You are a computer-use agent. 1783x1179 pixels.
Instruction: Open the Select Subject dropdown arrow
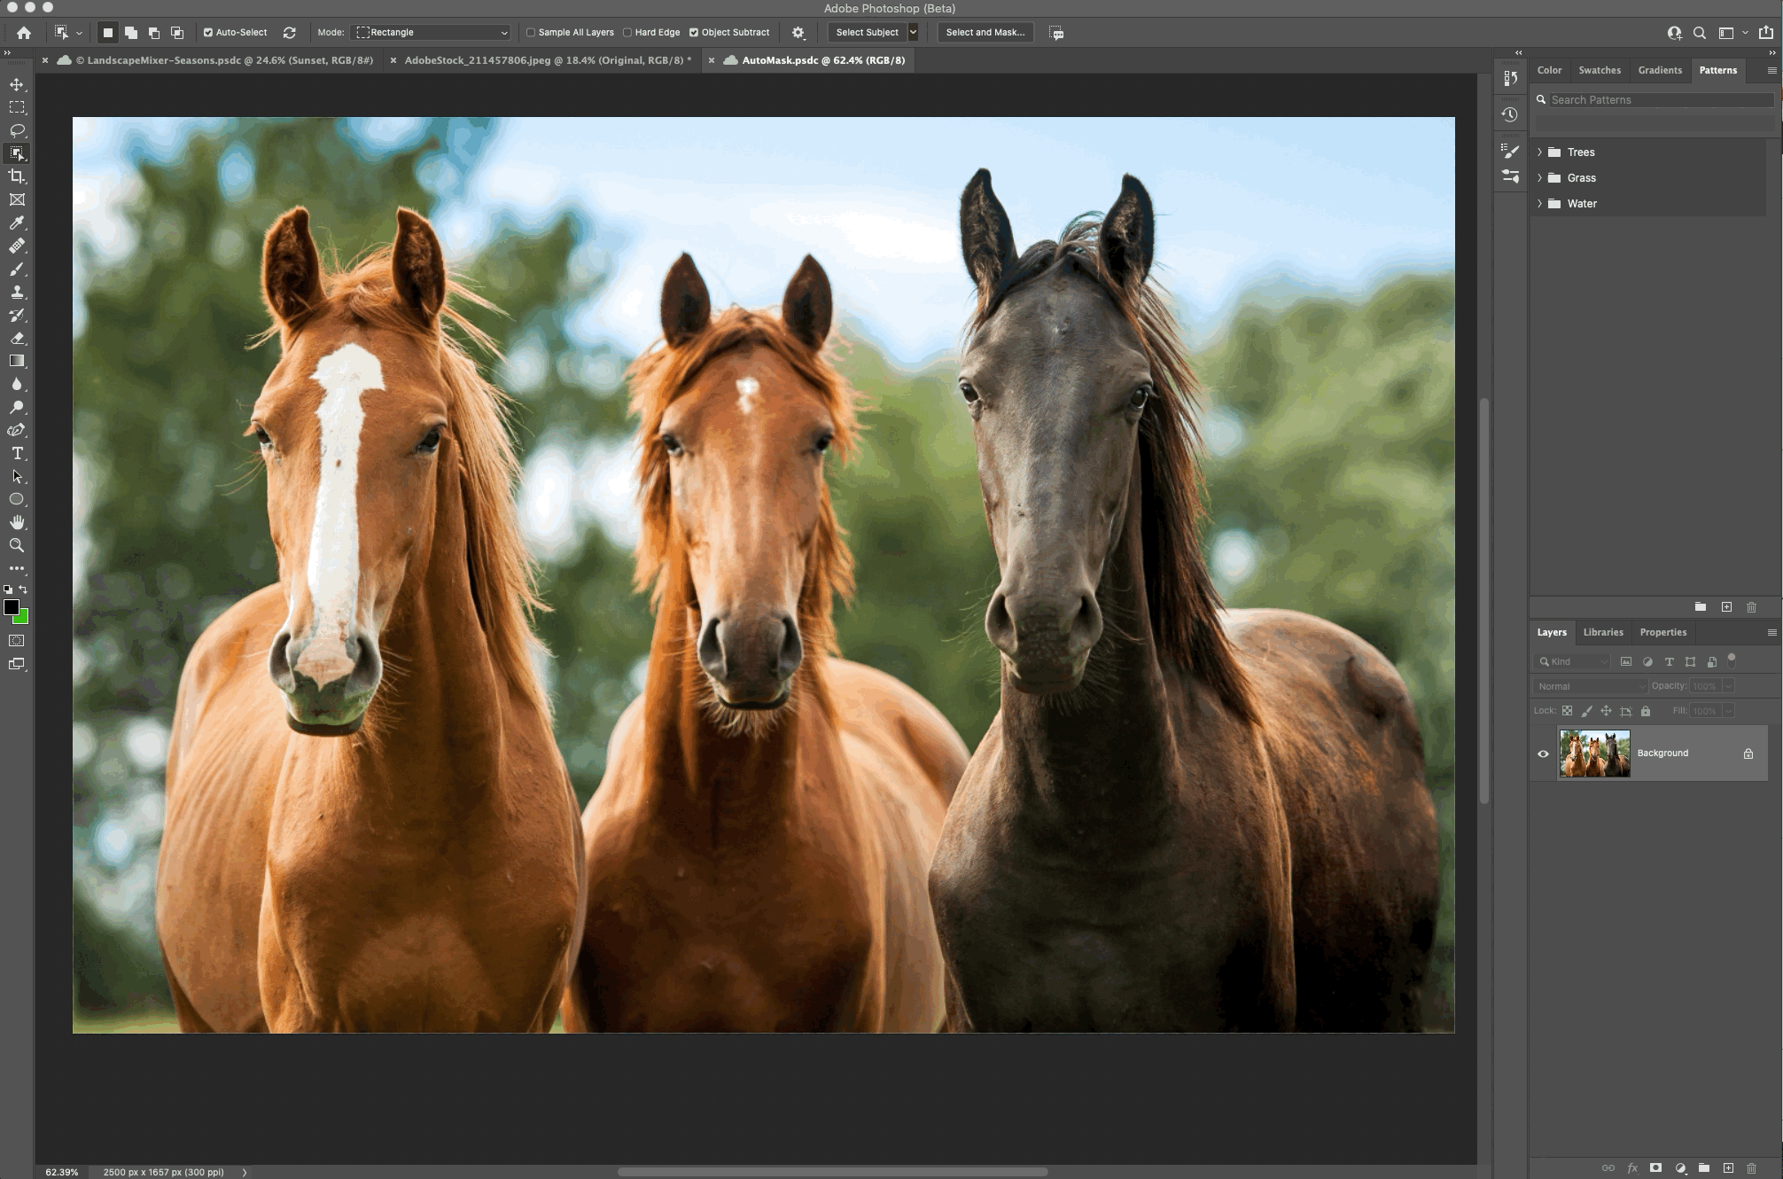coord(913,32)
